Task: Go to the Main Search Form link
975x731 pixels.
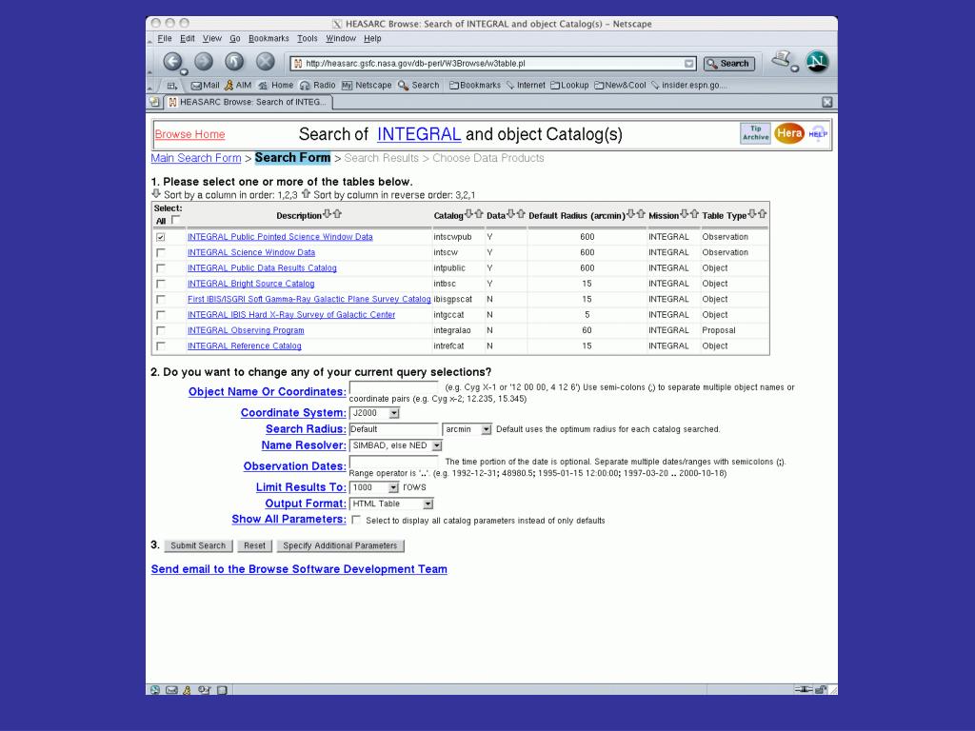Action: click(196, 158)
